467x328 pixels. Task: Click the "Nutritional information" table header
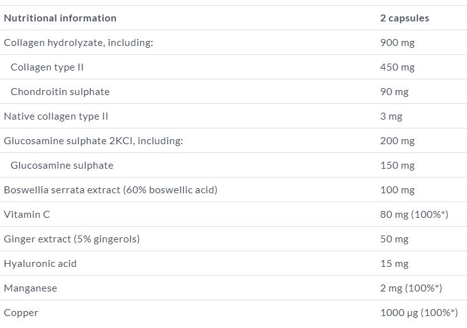click(x=60, y=18)
